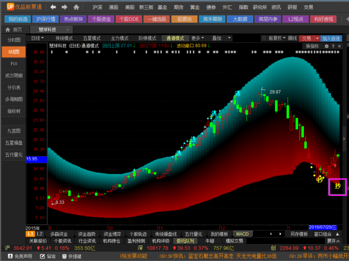Toggle the L1 data level
The width and height of the screenshot is (349, 261).
click(31, 234)
